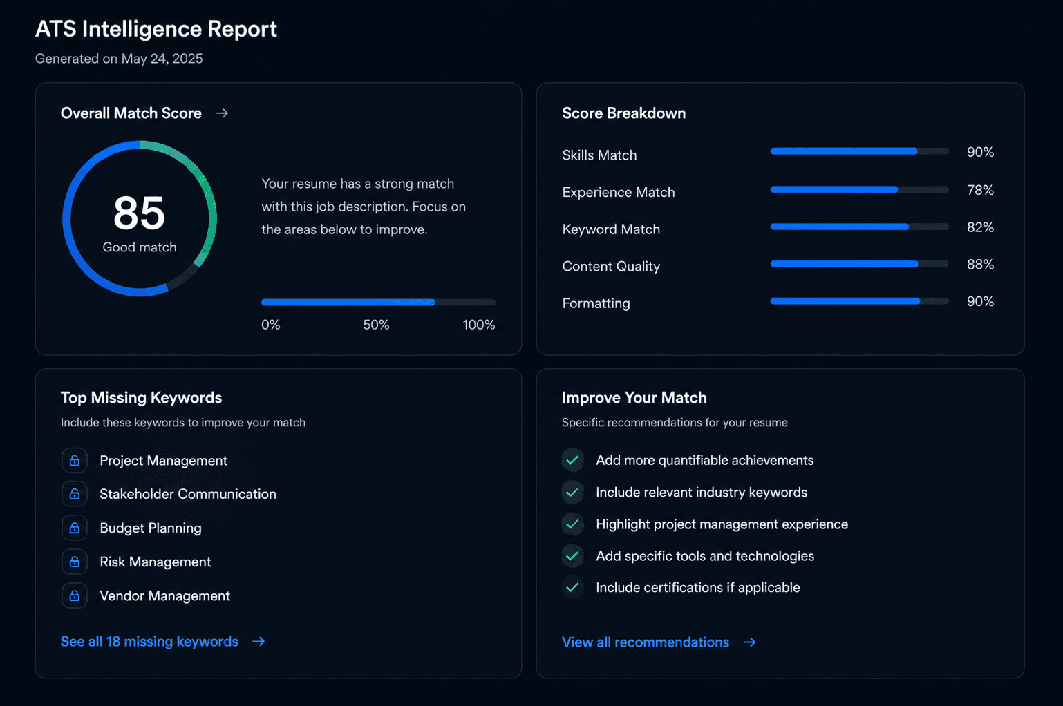
Task: Click the 78% Experience Match value
Action: pyautogui.click(x=980, y=190)
